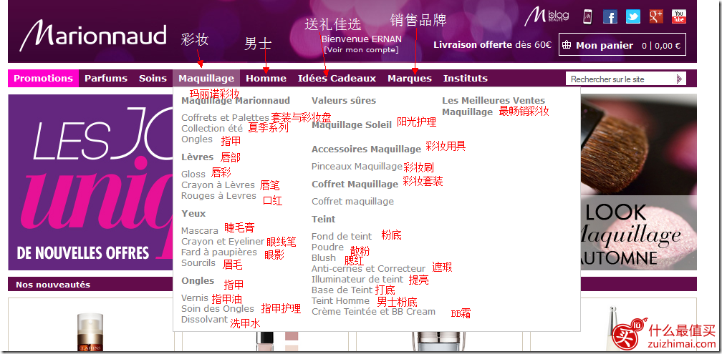Select Illuminateur de teint
The width and height of the screenshot is (722, 354).
tap(357, 279)
